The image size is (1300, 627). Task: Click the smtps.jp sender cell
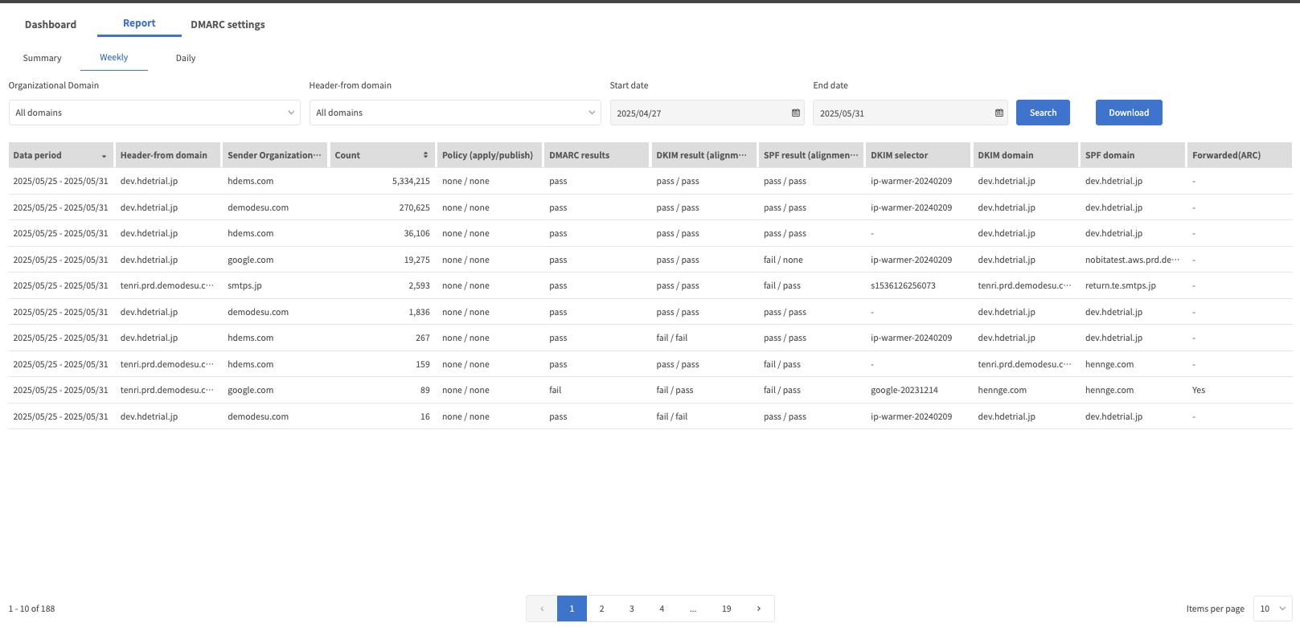tap(244, 286)
